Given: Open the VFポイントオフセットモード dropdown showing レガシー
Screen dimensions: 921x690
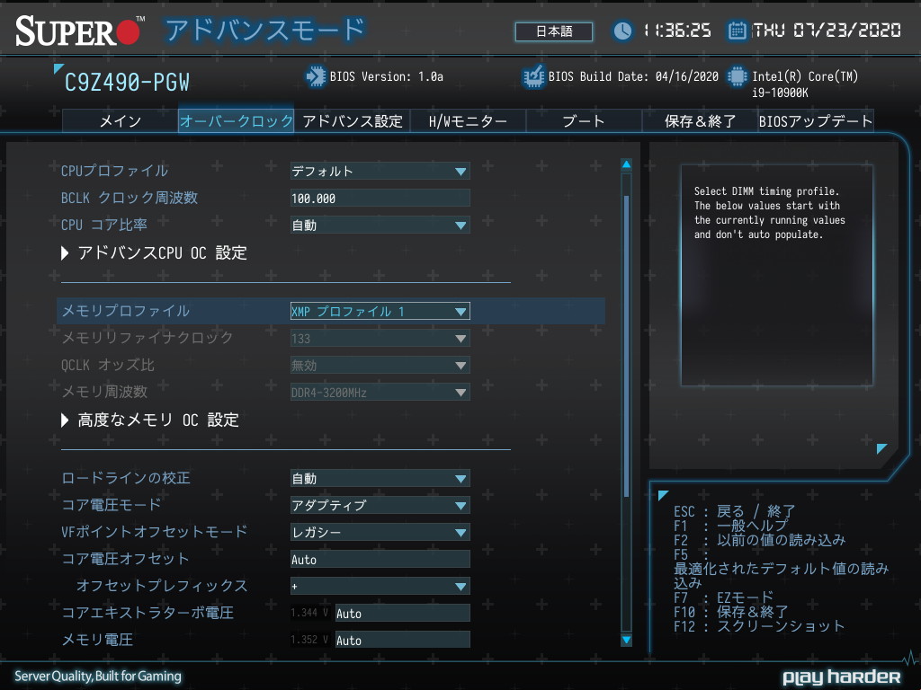Looking at the screenshot, I should [380, 532].
